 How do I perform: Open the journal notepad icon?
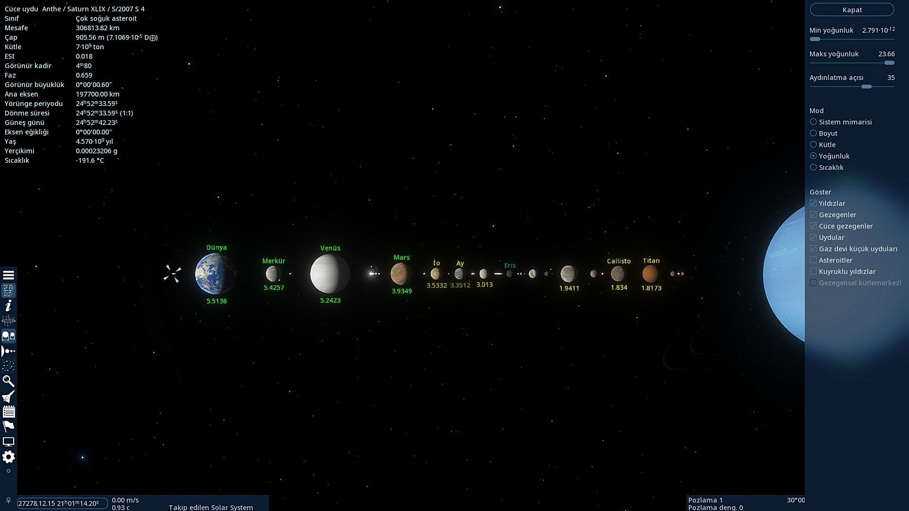pyautogui.click(x=9, y=412)
